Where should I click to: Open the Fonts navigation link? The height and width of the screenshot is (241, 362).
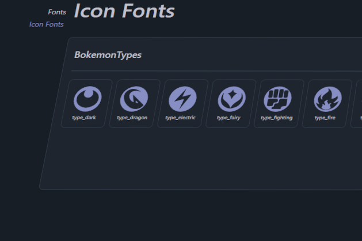point(57,12)
